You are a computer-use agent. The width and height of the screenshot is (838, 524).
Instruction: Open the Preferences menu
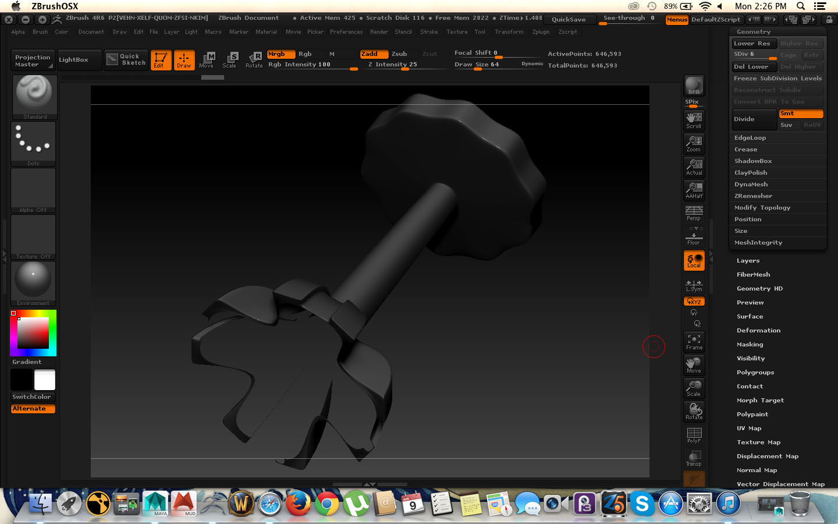tap(346, 32)
